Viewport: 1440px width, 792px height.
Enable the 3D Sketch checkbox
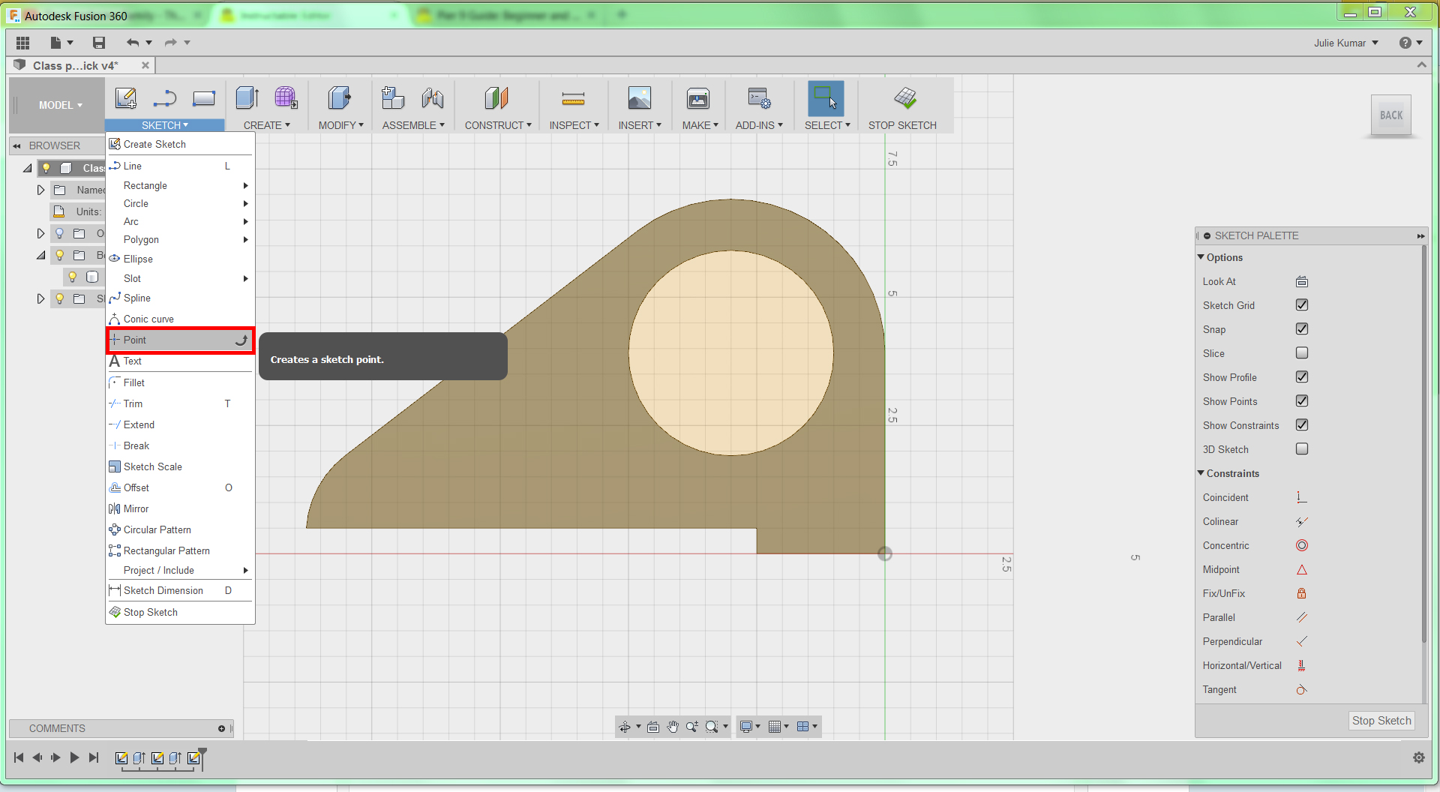1302,449
